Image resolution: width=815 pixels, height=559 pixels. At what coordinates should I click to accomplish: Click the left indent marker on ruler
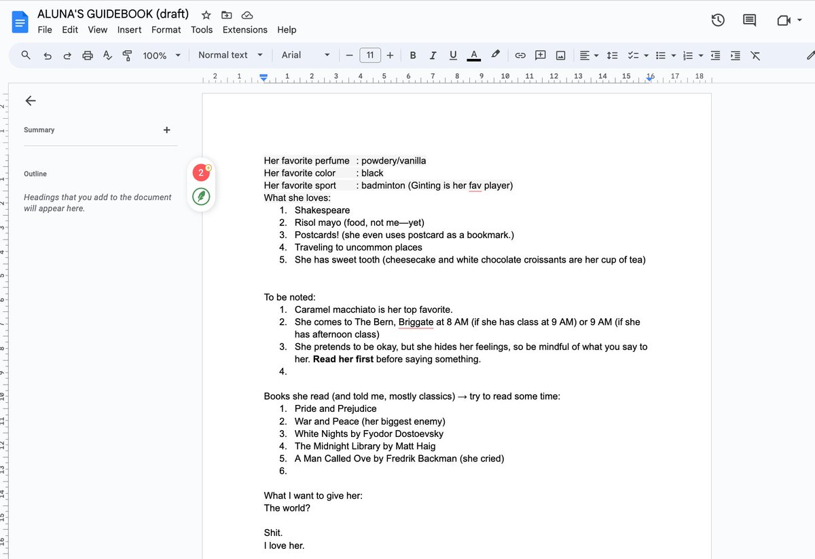[264, 78]
